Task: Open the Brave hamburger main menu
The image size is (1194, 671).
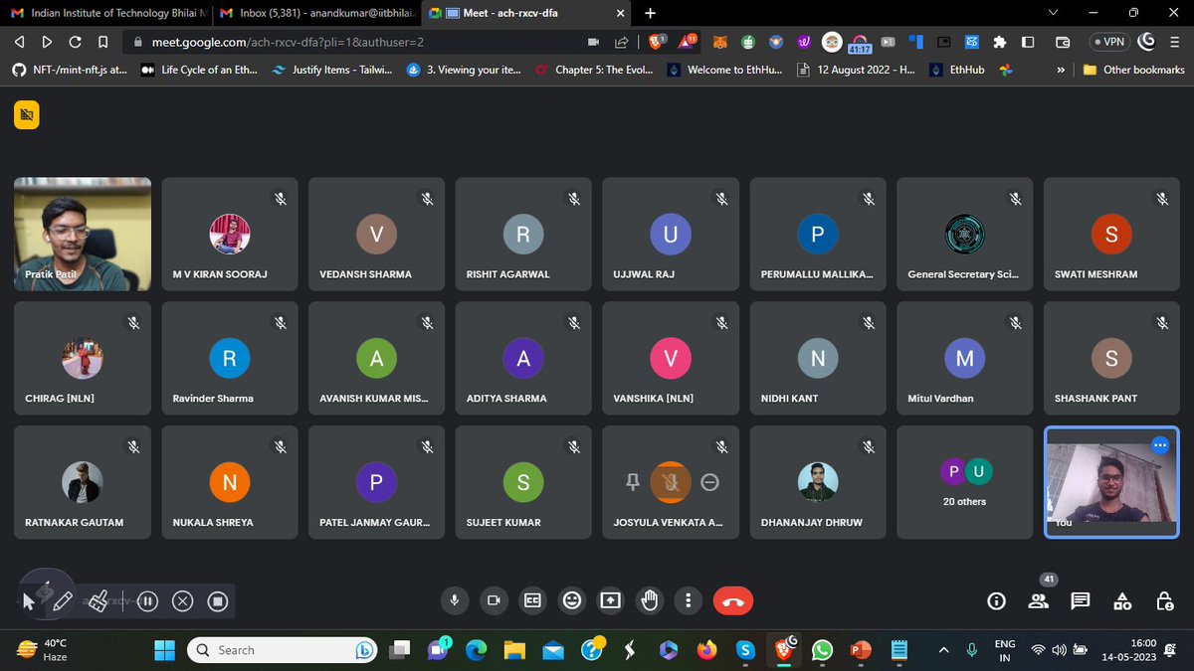Action: [1175, 42]
